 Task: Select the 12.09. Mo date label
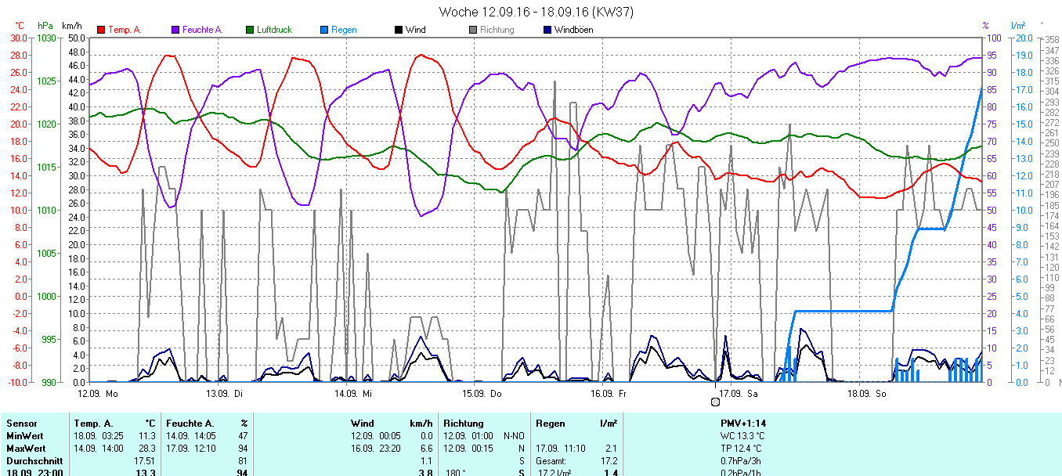[x=98, y=393]
